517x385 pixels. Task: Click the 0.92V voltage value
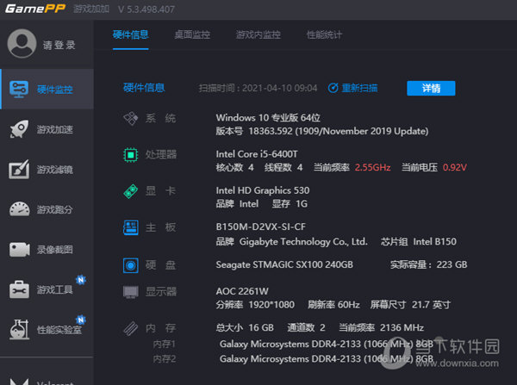[455, 167]
